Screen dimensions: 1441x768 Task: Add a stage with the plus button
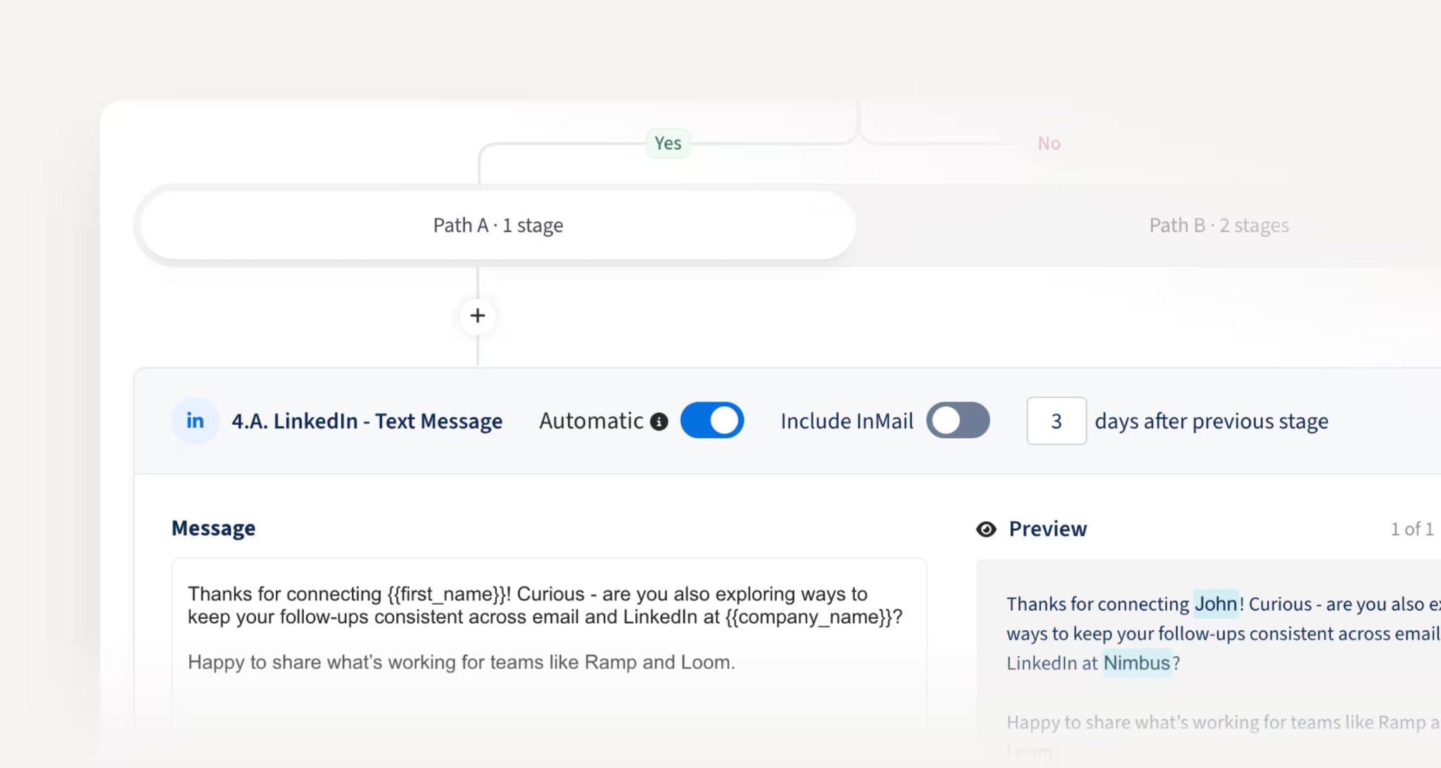[478, 316]
